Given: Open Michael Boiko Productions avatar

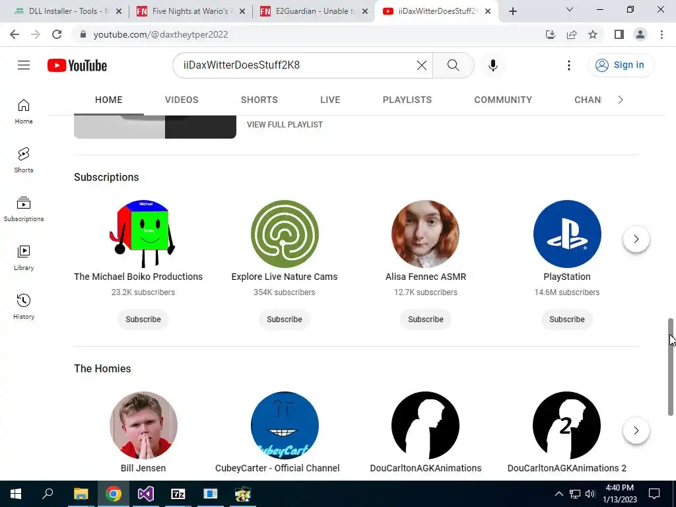Looking at the screenshot, I should [x=143, y=234].
